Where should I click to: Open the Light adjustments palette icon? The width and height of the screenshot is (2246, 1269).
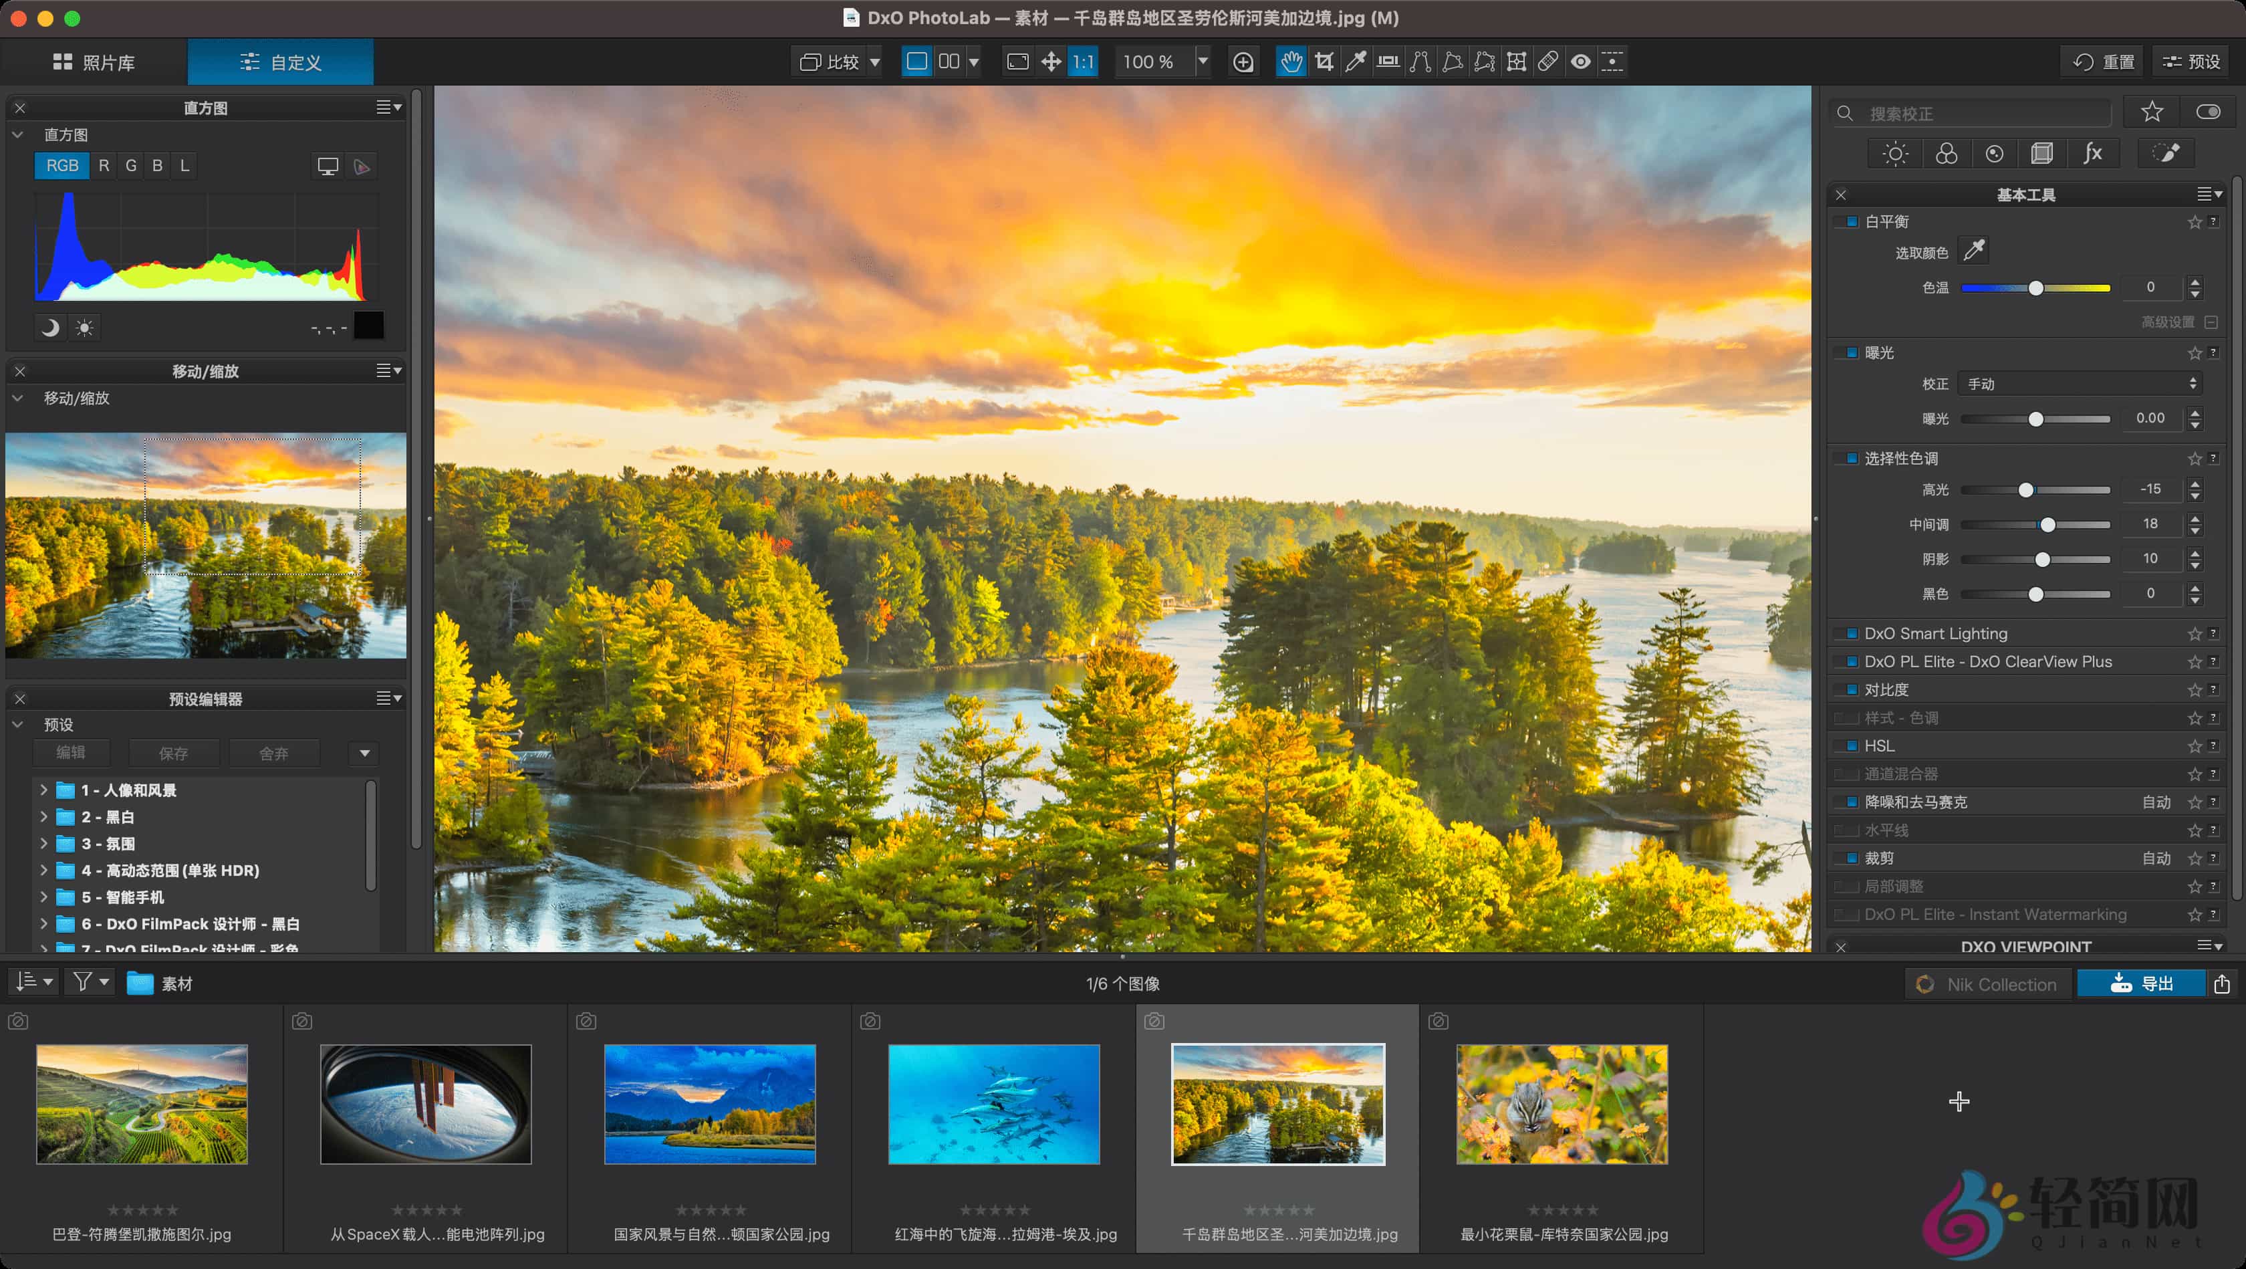(x=1896, y=154)
